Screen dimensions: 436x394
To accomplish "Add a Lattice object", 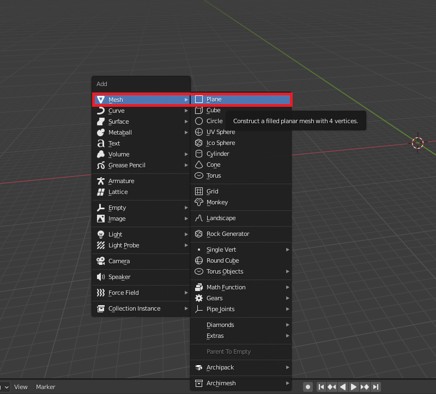I will [x=118, y=192].
